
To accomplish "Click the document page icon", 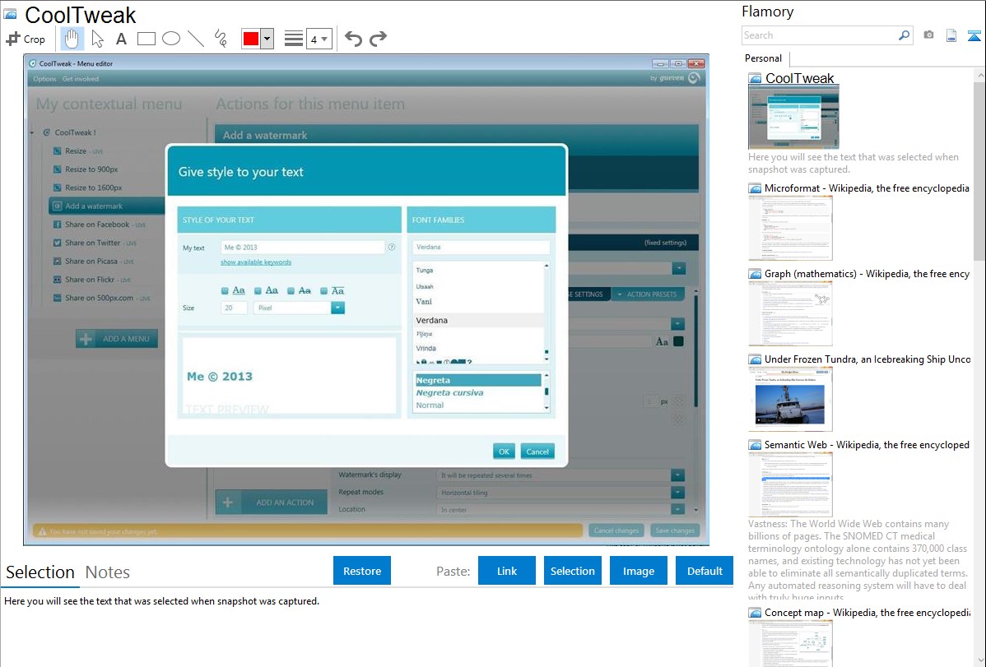I will pyautogui.click(x=951, y=35).
